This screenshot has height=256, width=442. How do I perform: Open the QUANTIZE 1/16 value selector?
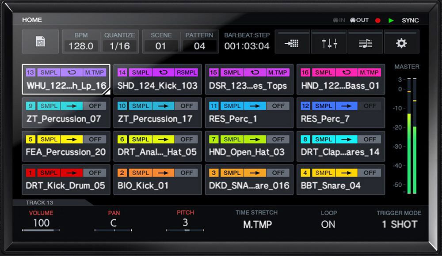click(x=120, y=46)
